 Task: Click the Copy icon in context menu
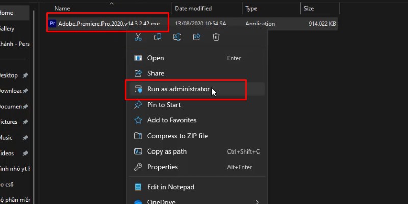[x=158, y=37]
